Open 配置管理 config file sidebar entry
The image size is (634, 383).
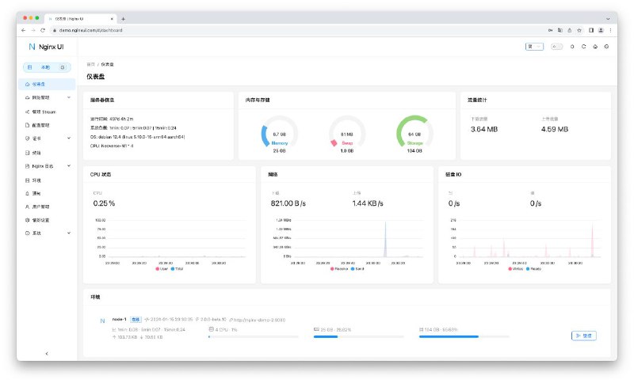[x=47, y=125]
